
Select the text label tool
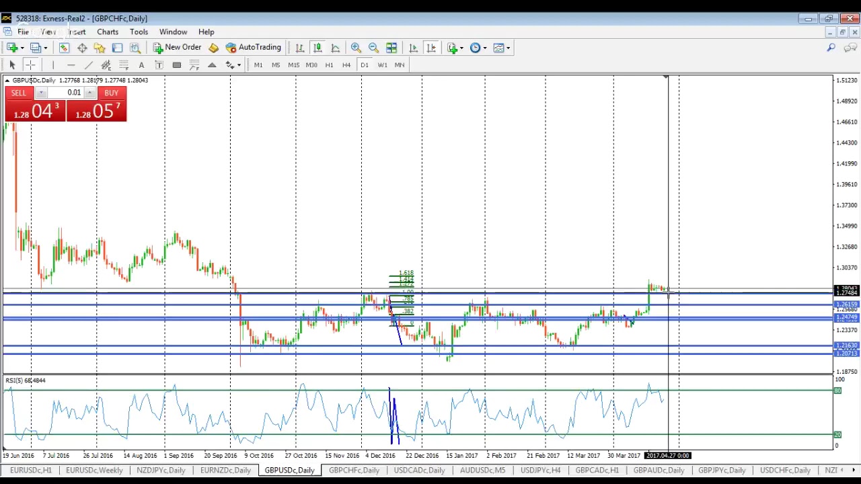click(159, 65)
